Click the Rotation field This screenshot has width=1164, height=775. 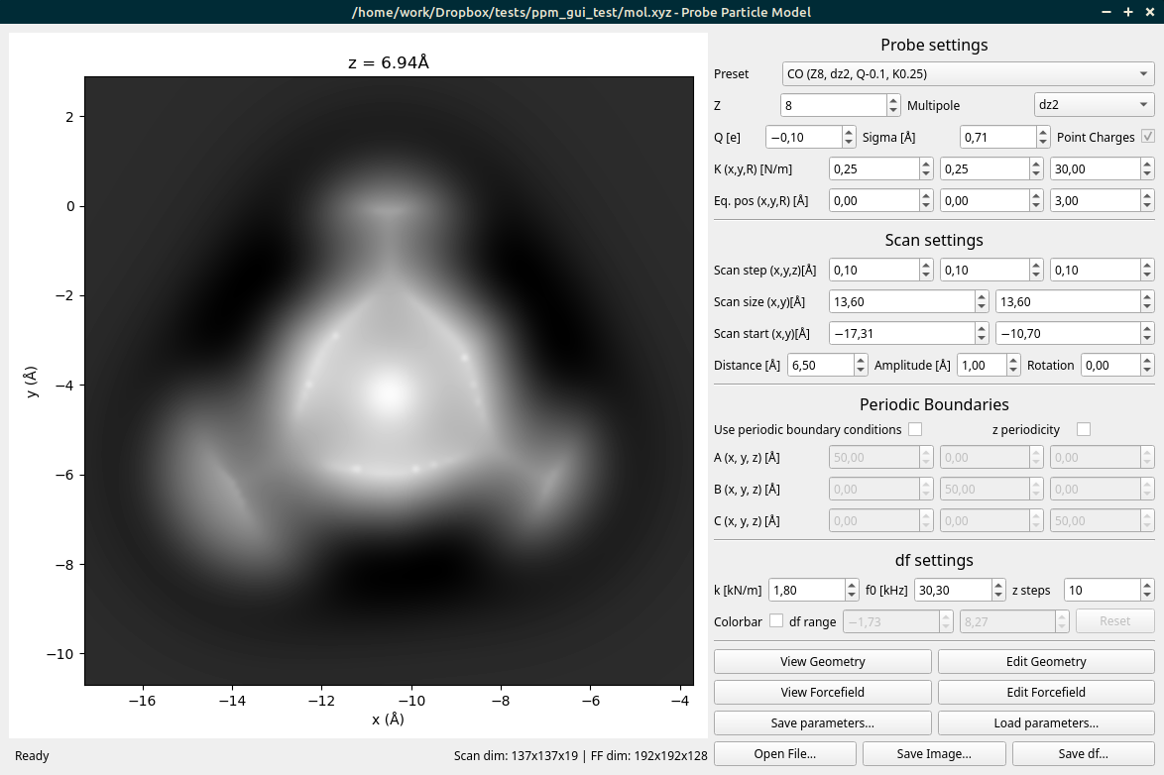(x=1110, y=365)
